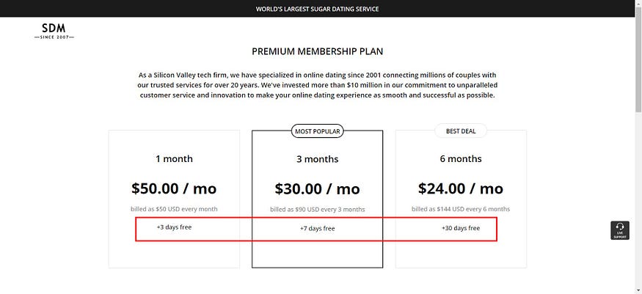This screenshot has height=294, width=642.
Task: Click the BEST DEAL badge
Action: pyautogui.click(x=461, y=131)
